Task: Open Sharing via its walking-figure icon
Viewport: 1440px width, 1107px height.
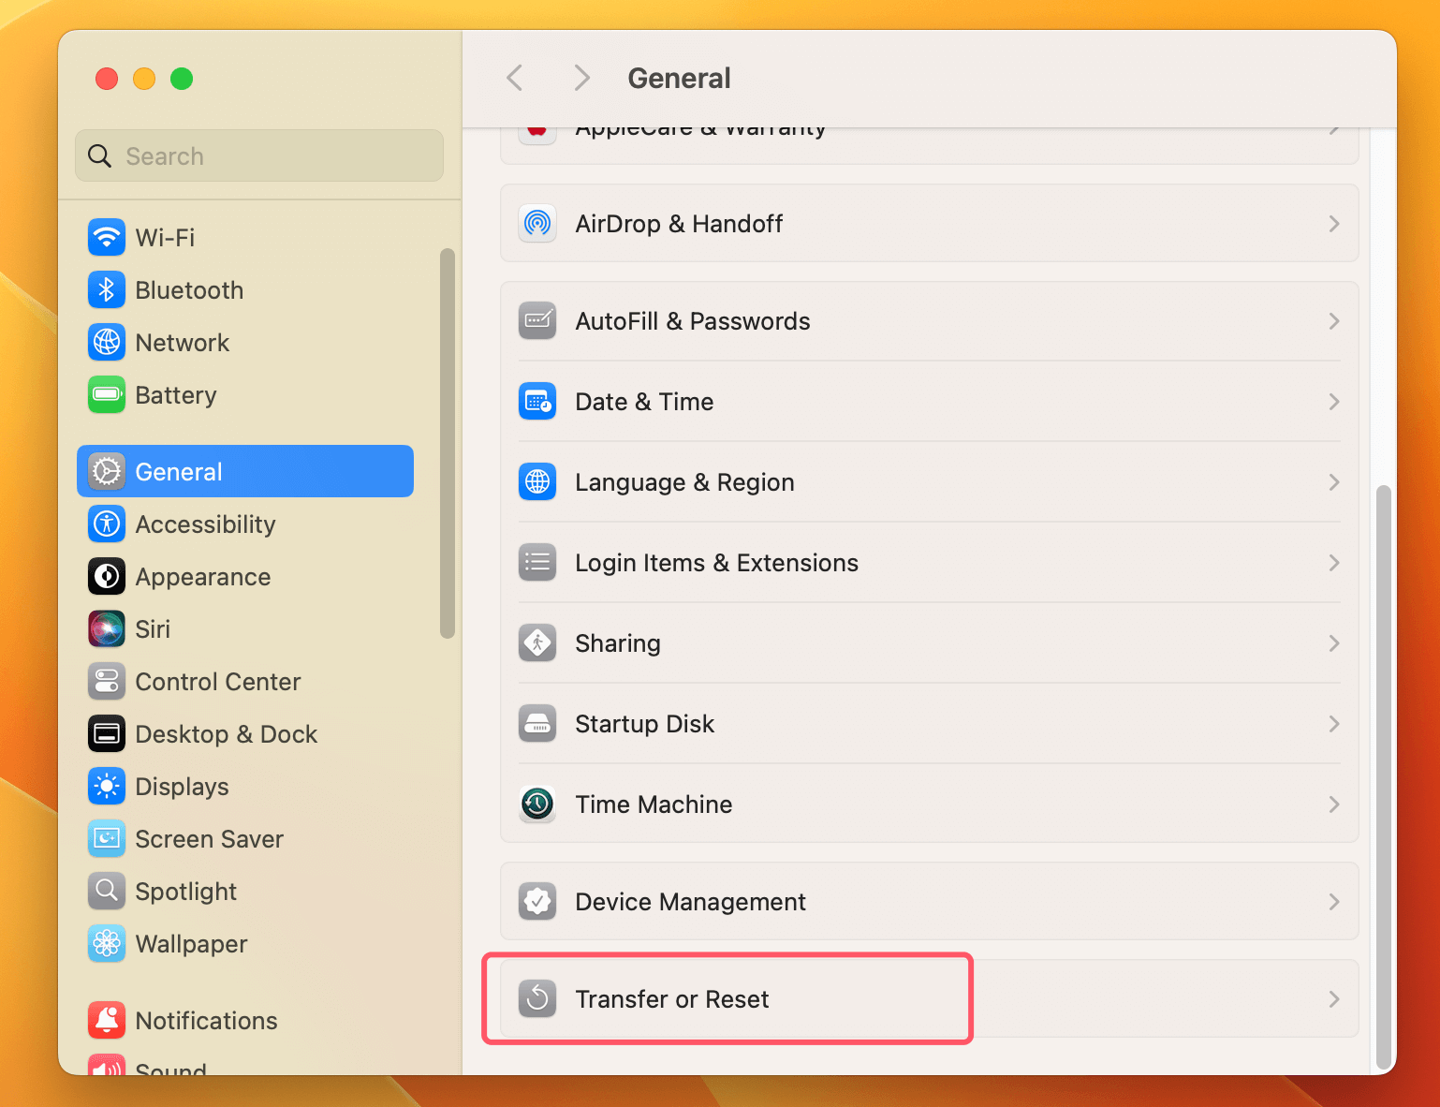Action: (x=536, y=642)
